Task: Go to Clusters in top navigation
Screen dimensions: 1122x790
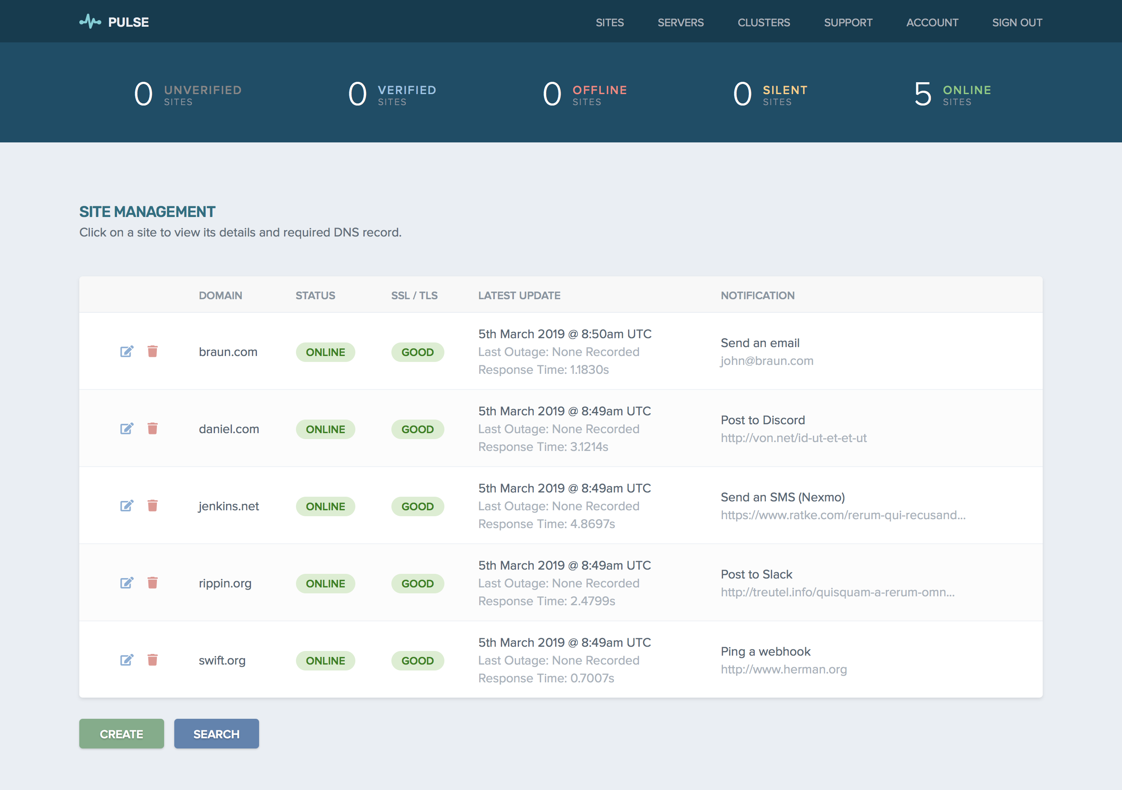Action: click(763, 22)
